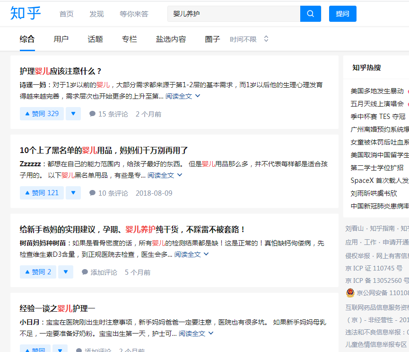
Task: Click author name 诗遥一妈
Action: click(x=33, y=85)
